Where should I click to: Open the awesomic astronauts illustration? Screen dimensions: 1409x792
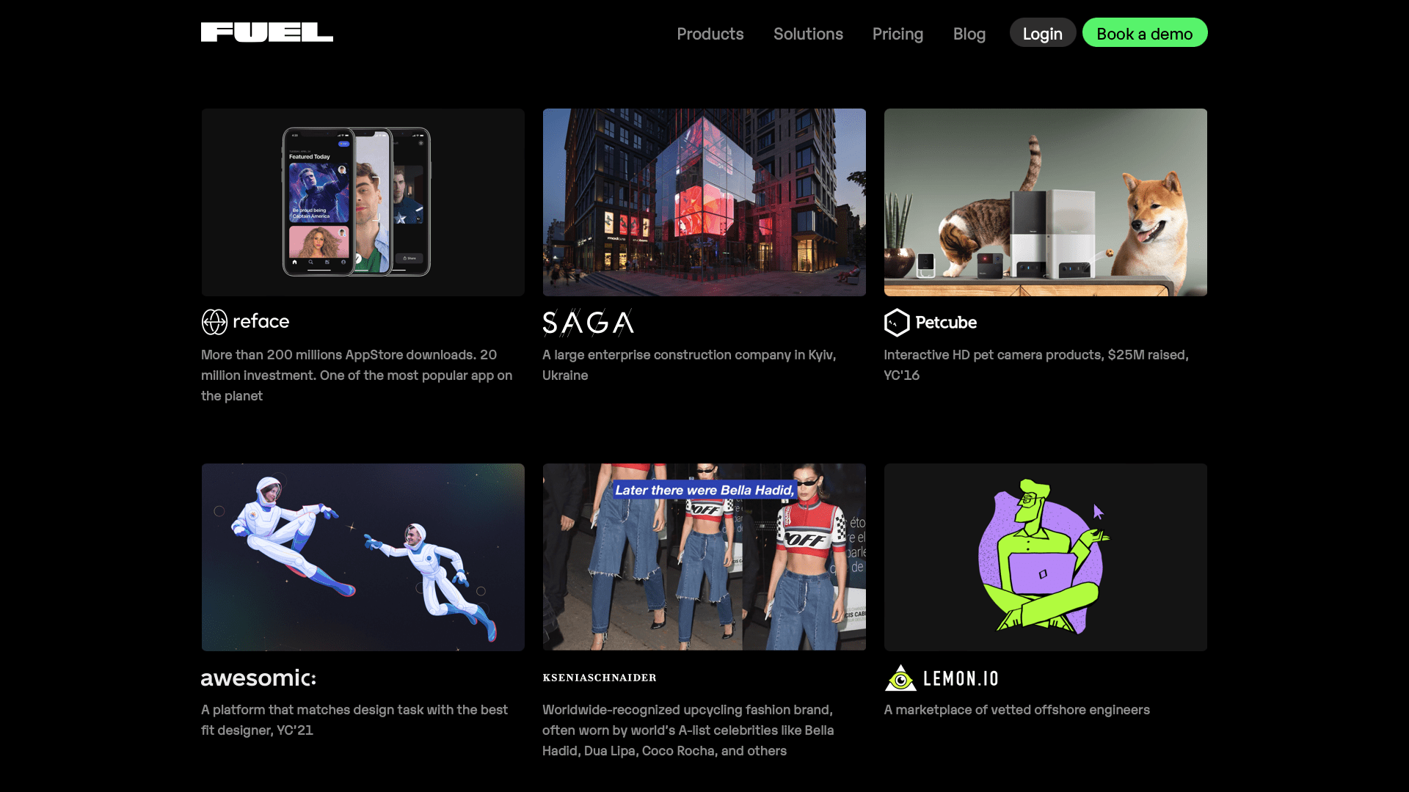point(363,557)
